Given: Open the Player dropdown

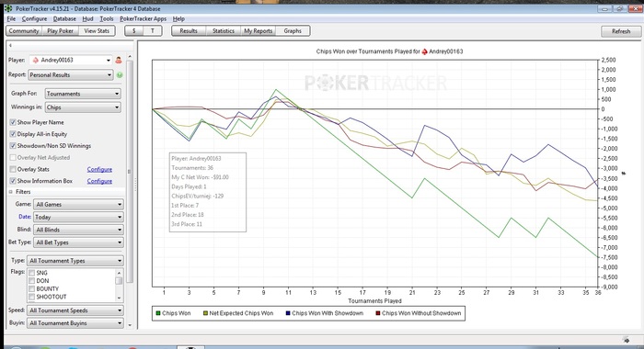Looking at the screenshot, I should tap(70, 61).
